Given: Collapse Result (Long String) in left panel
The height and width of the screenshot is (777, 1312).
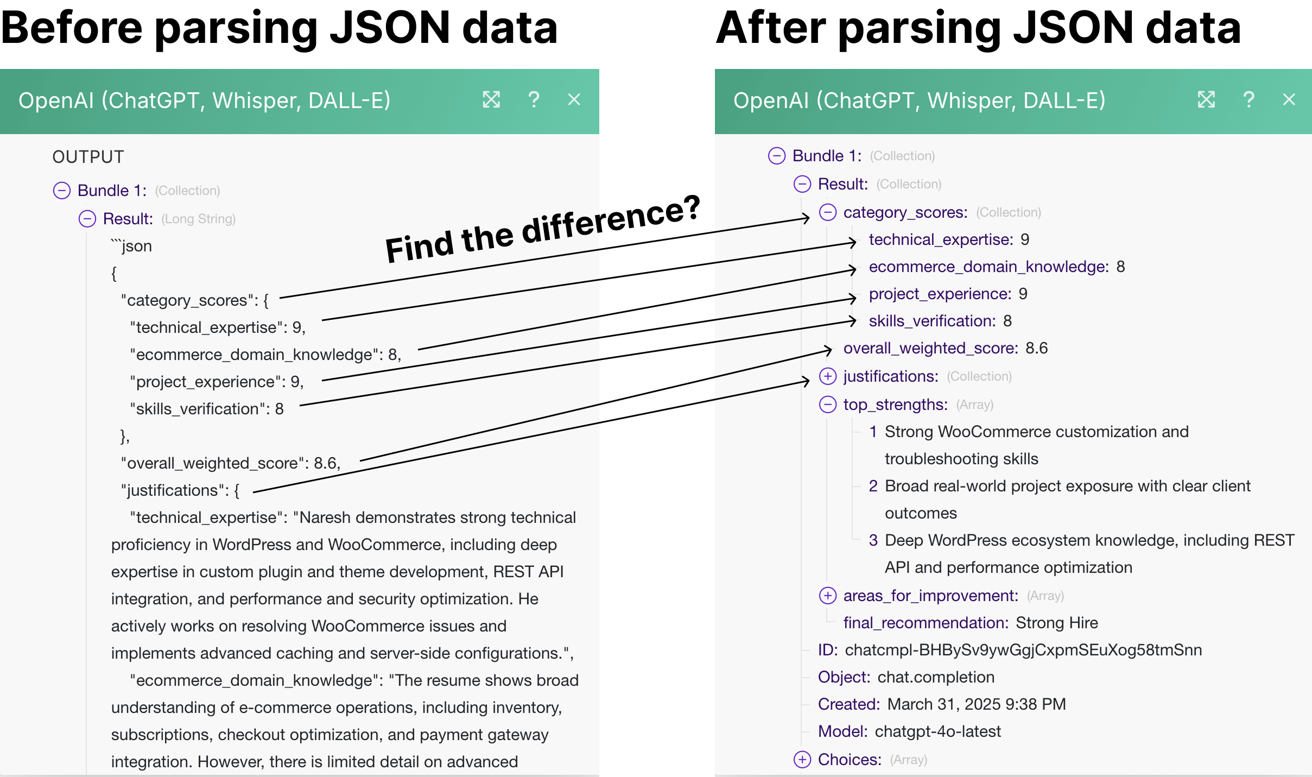Looking at the screenshot, I should point(87,219).
